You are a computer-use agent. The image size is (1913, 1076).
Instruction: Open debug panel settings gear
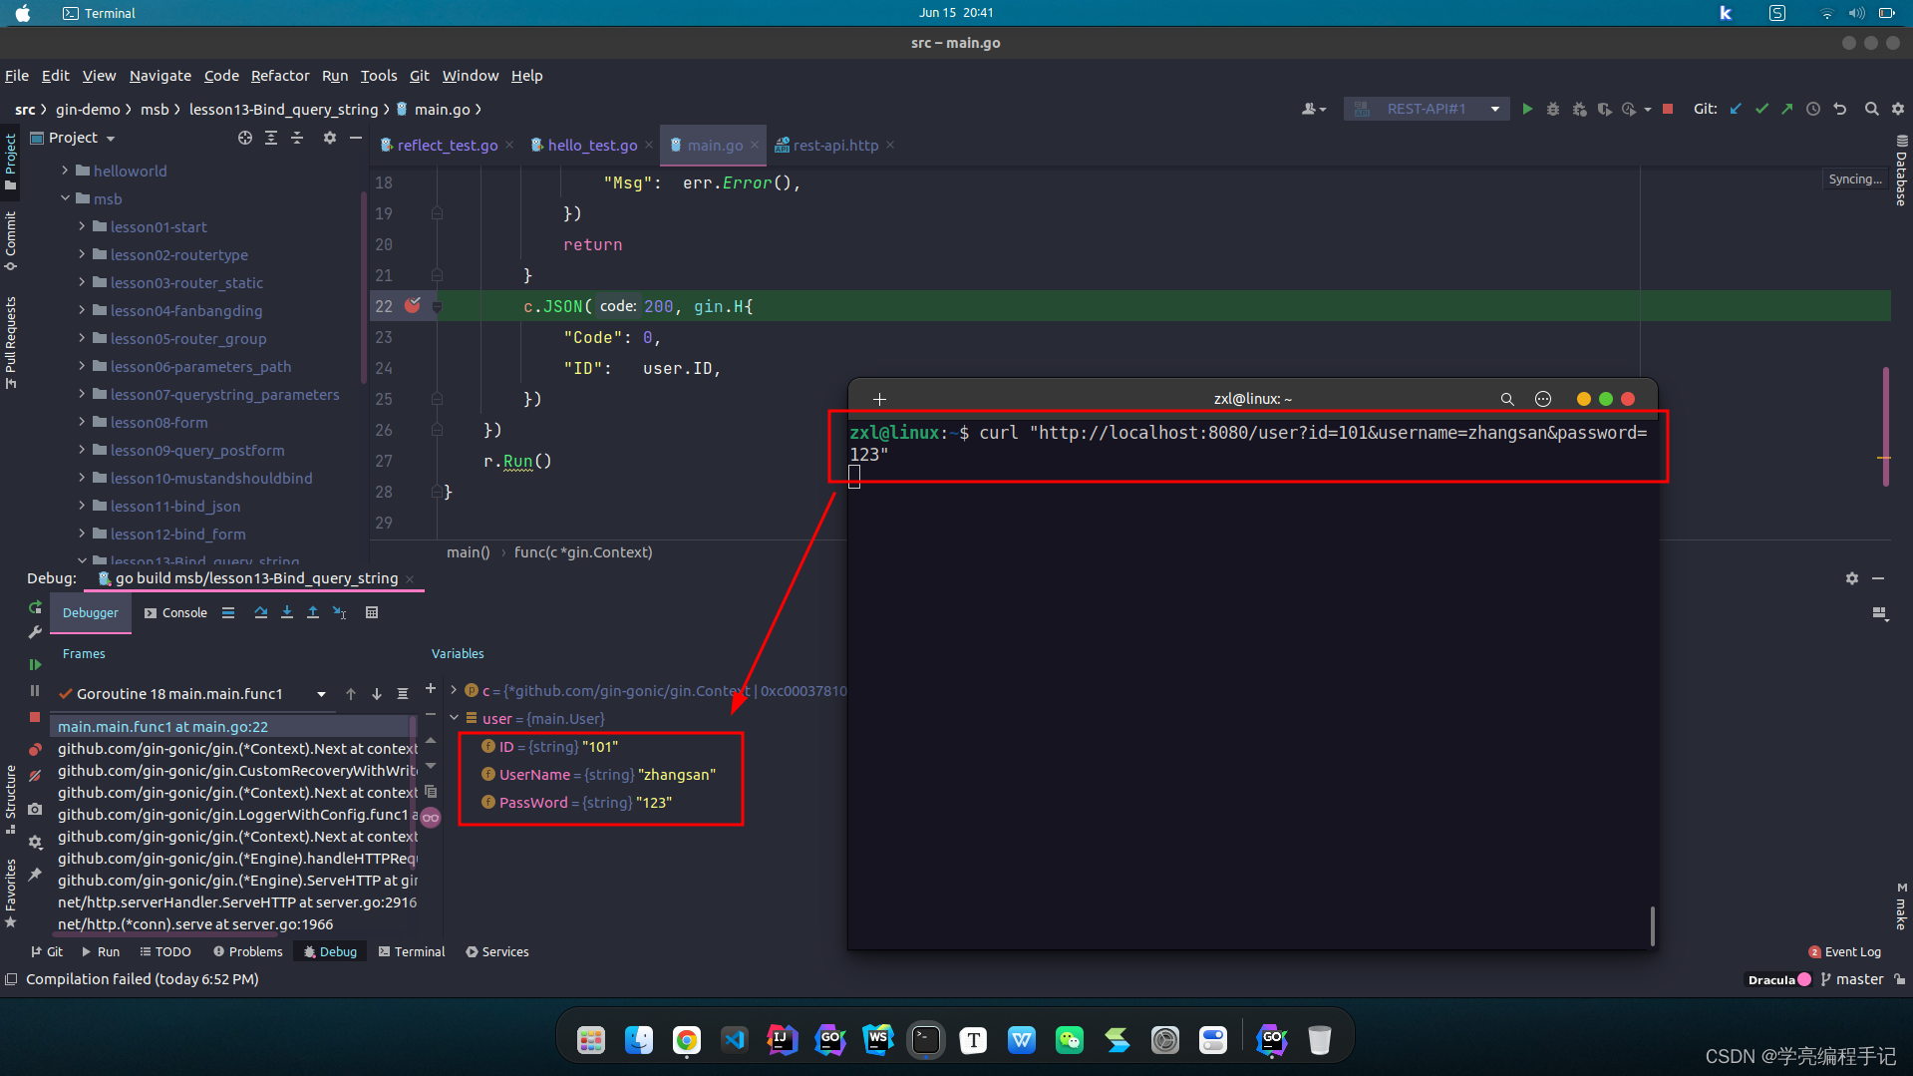click(x=1852, y=578)
